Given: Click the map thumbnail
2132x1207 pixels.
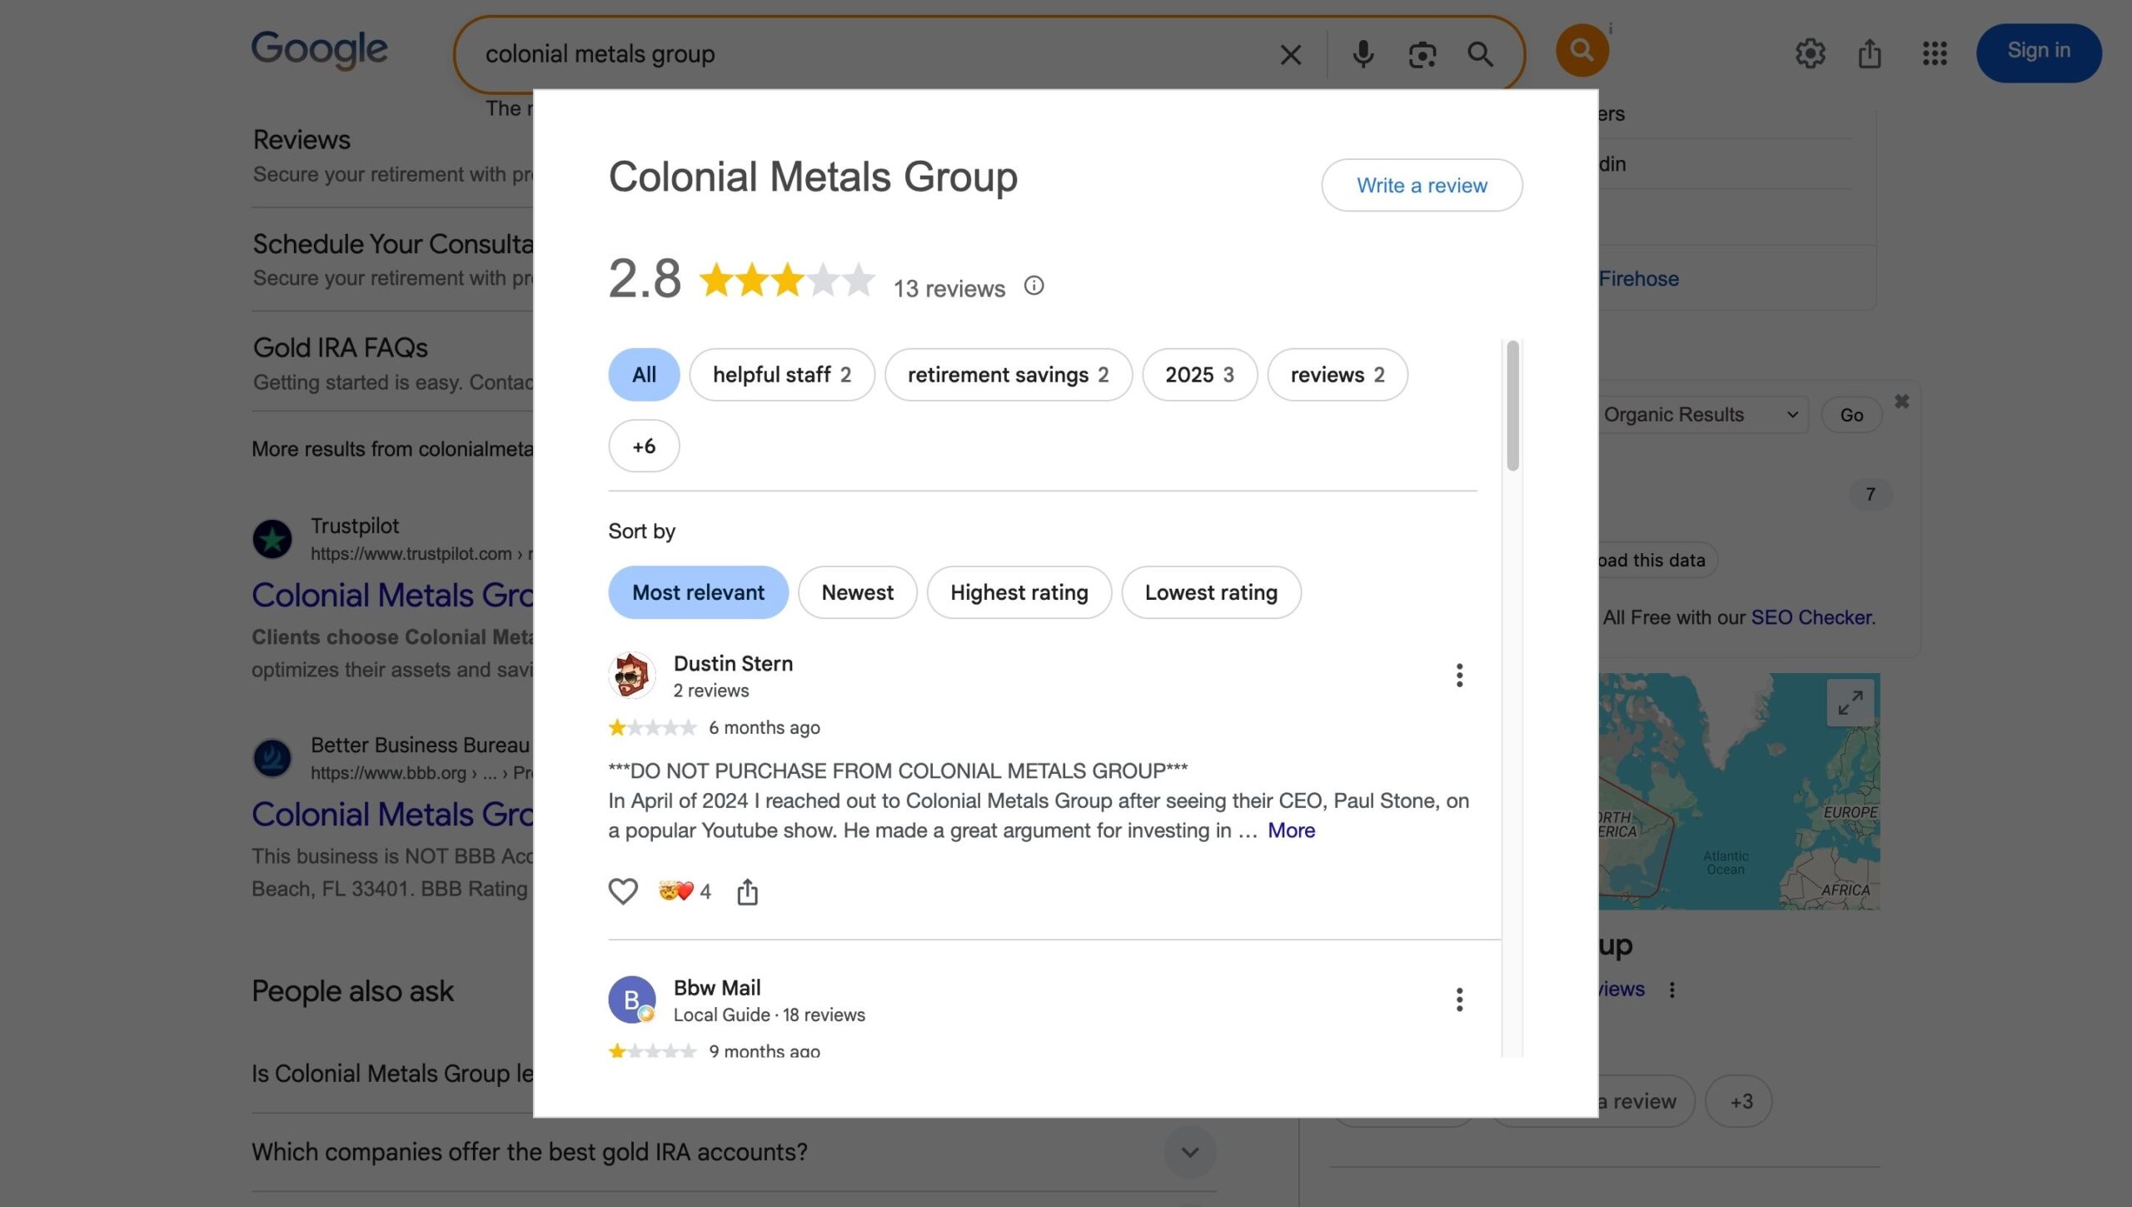Looking at the screenshot, I should pyautogui.click(x=1739, y=791).
